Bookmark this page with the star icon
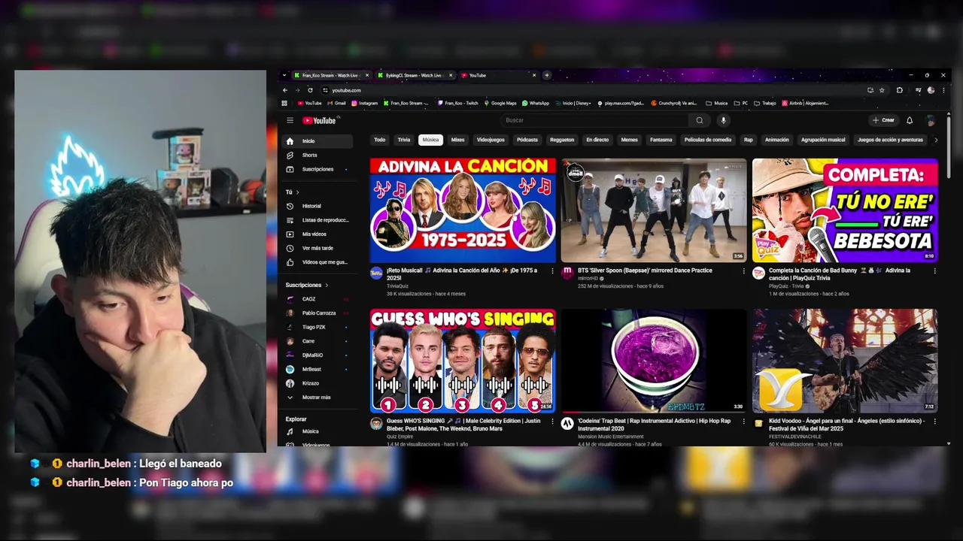Screen dimensions: 963x541 882,90
